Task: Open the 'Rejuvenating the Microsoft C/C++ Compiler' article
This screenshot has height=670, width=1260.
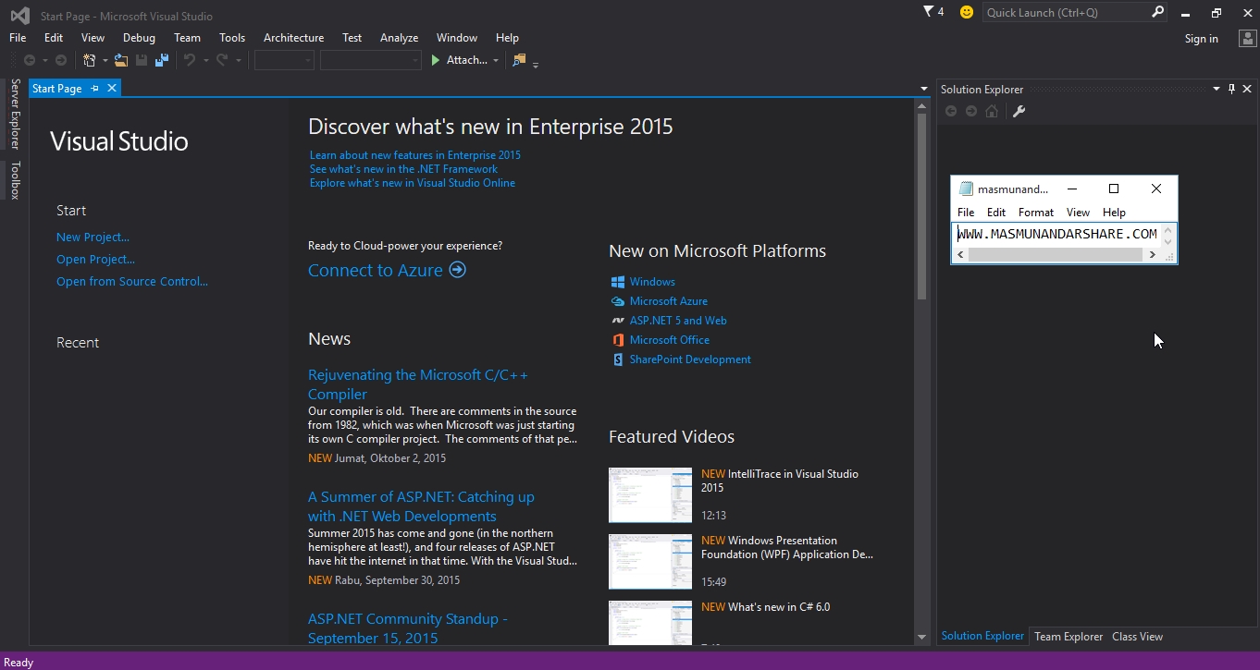Action: point(418,384)
